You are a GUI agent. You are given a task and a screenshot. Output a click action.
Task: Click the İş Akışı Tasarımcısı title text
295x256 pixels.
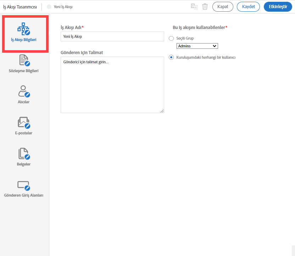coord(20,7)
